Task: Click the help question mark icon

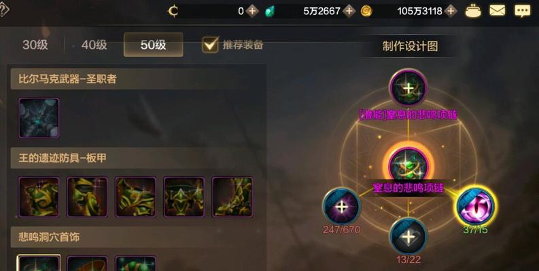Action: [x=3, y=10]
